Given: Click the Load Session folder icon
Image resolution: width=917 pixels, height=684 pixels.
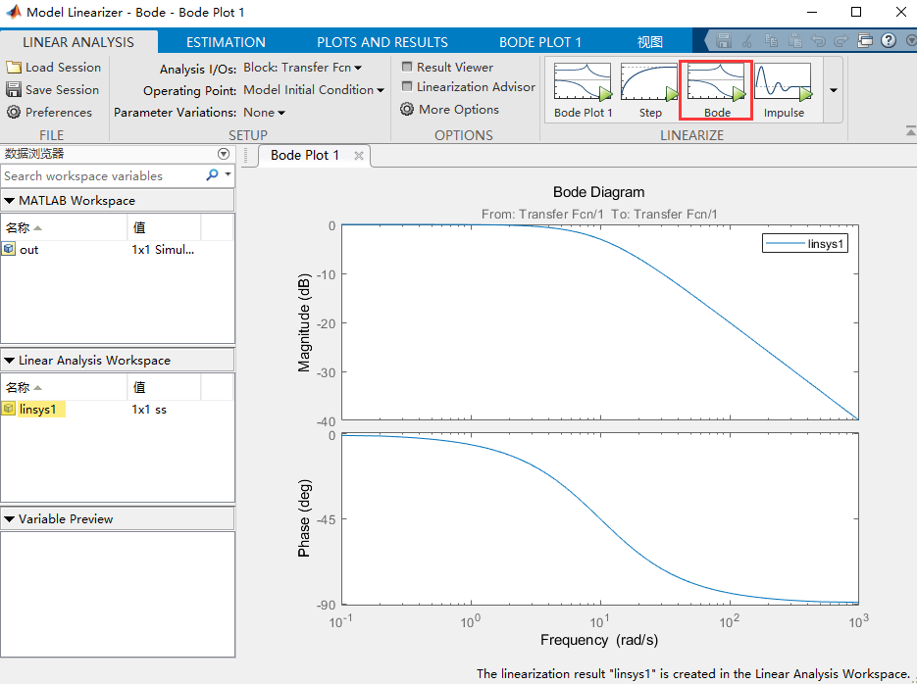Looking at the screenshot, I should [x=14, y=68].
